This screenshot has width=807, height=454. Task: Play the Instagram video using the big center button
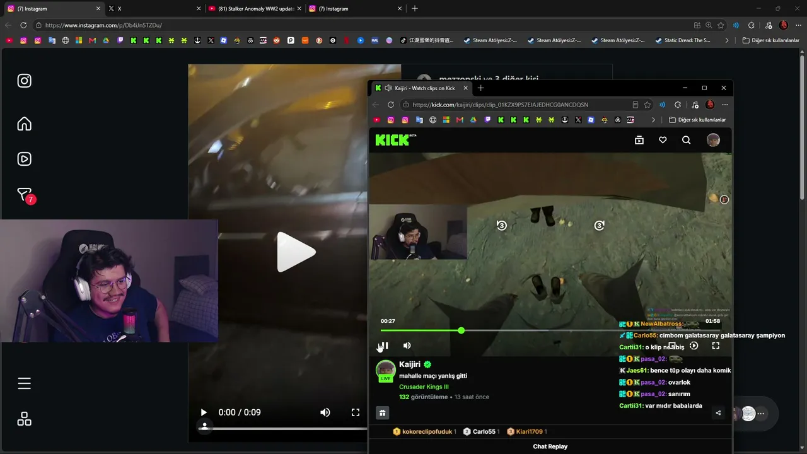pos(295,252)
